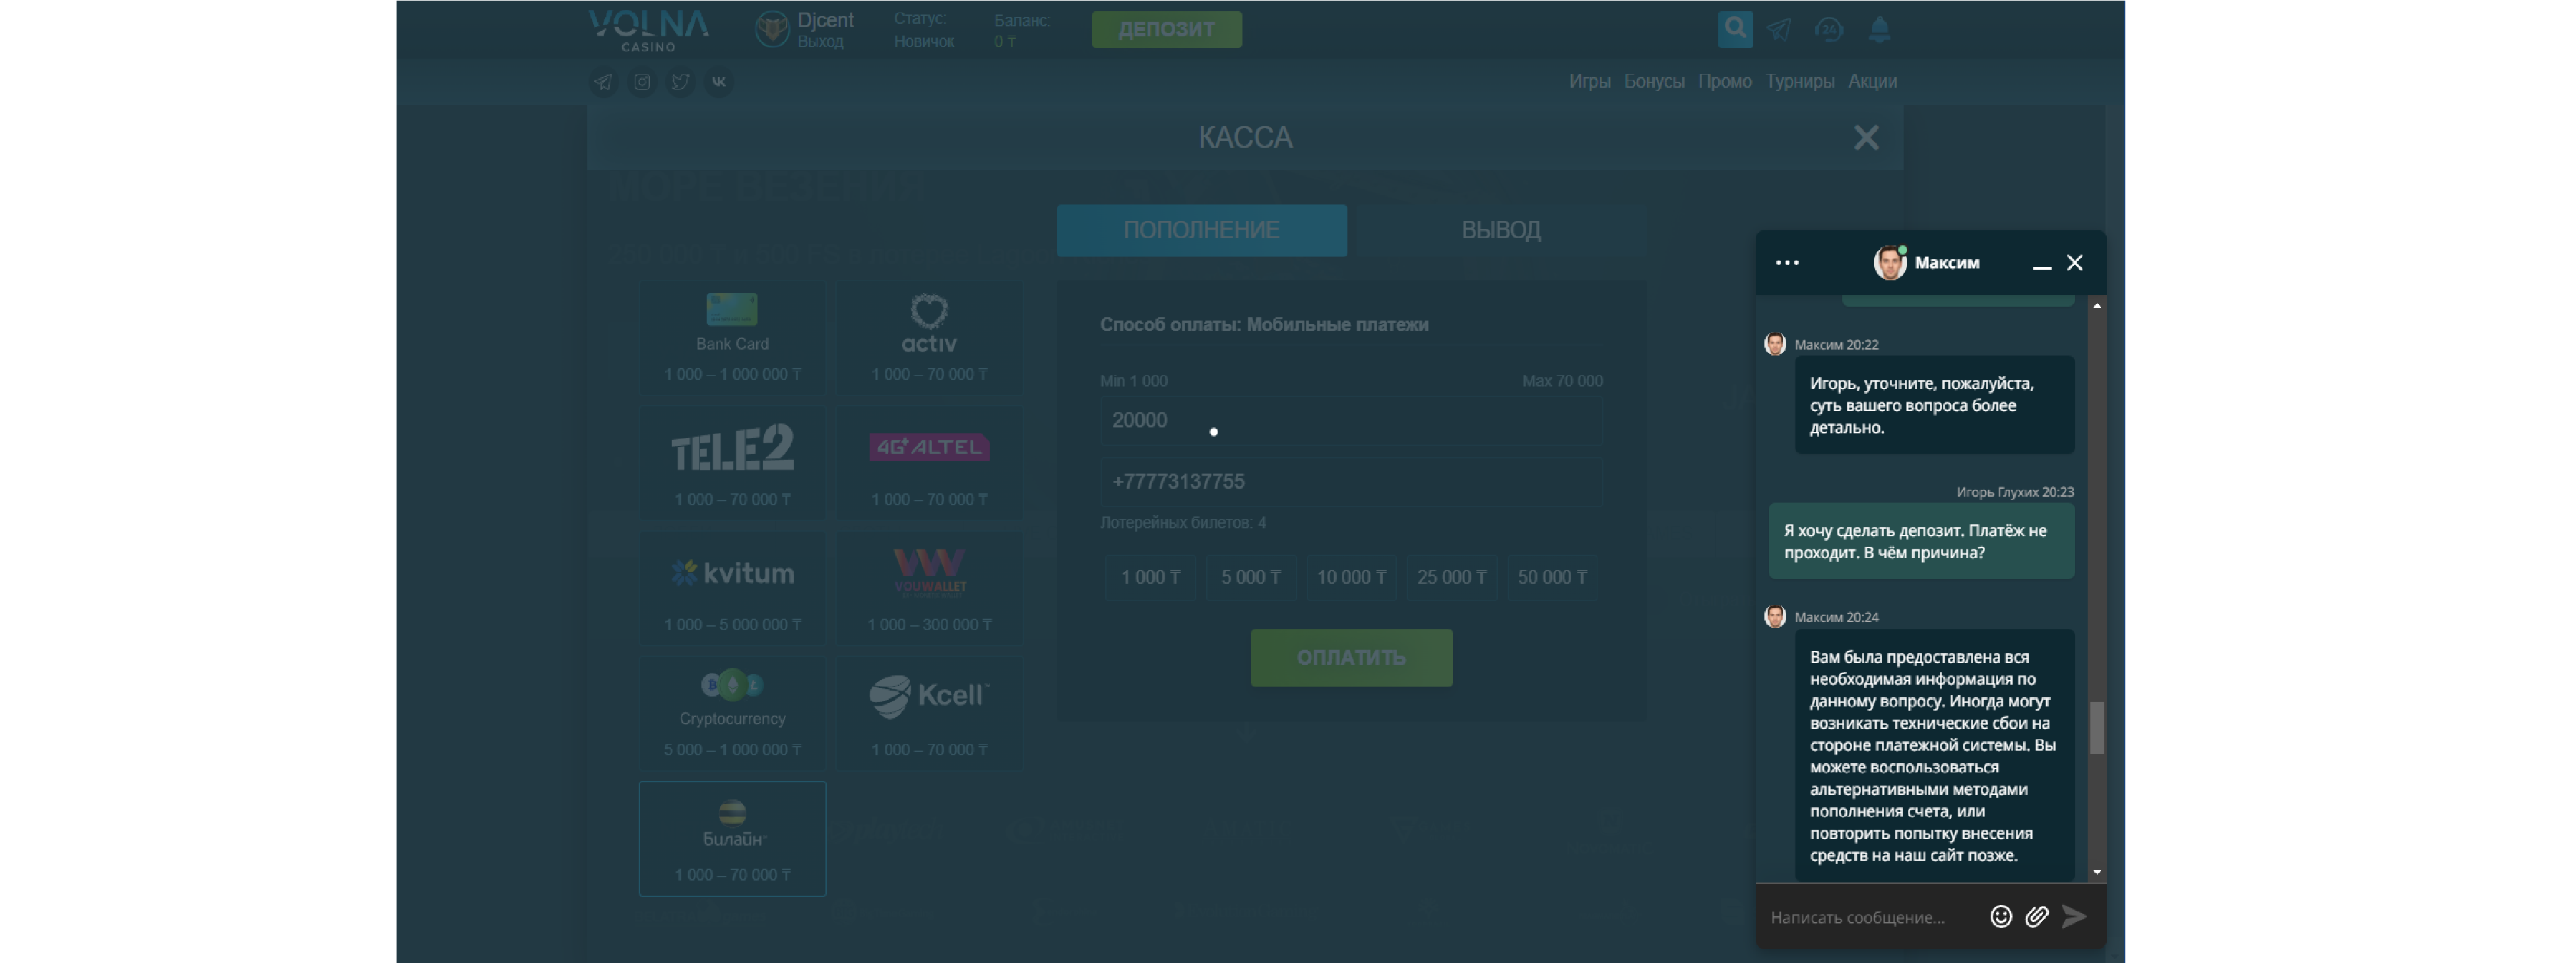2576x963 pixels.
Task: Choose the 25 000 ₸ preset amount
Action: pos(1451,577)
